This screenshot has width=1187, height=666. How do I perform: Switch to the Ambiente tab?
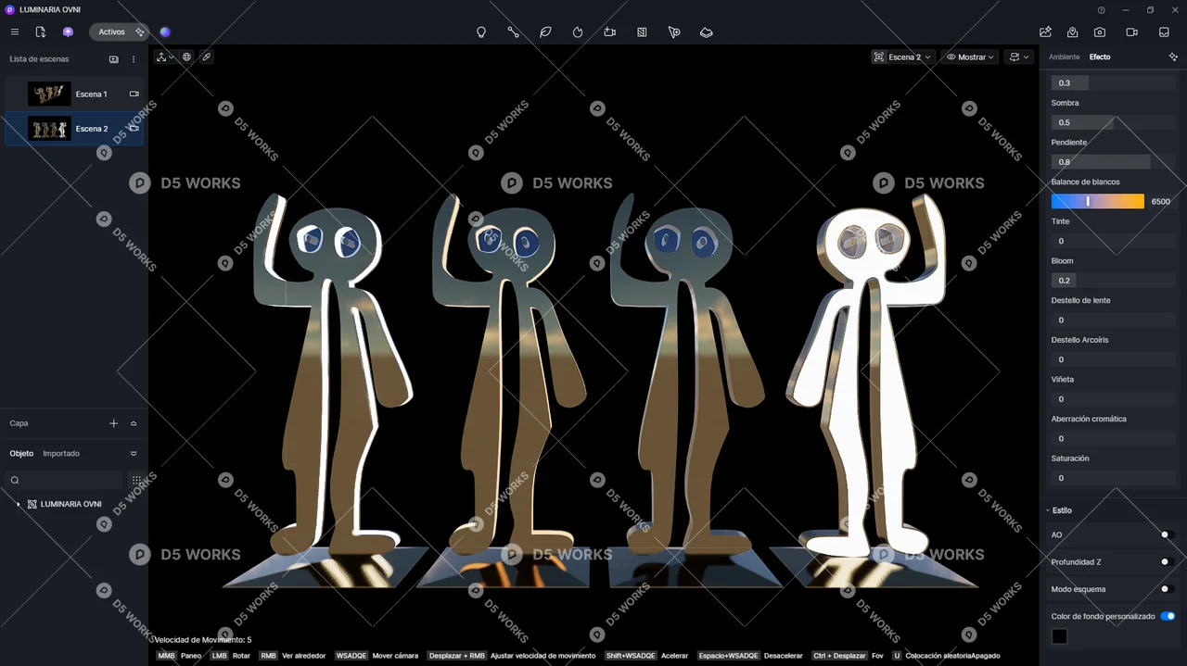pyautogui.click(x=1064, y=57)
